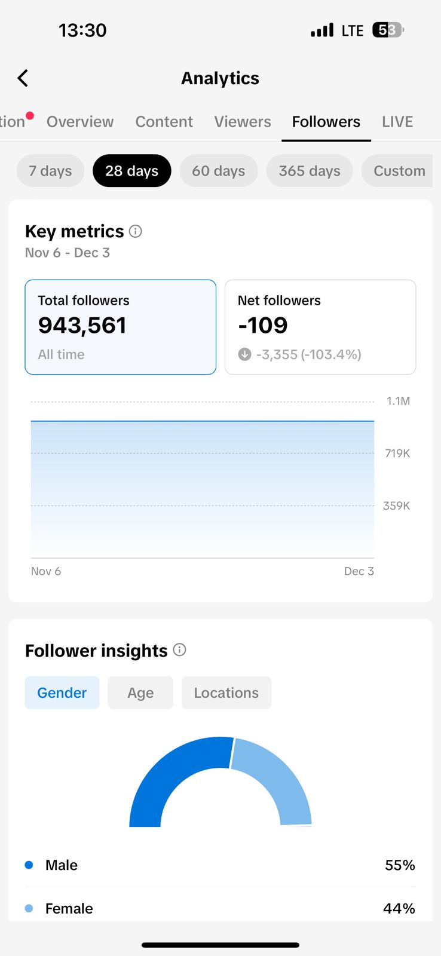Tap Follower insights info icon
This screenshot has width=441, height=956.
pyautogui.click(x=179, y=650)
